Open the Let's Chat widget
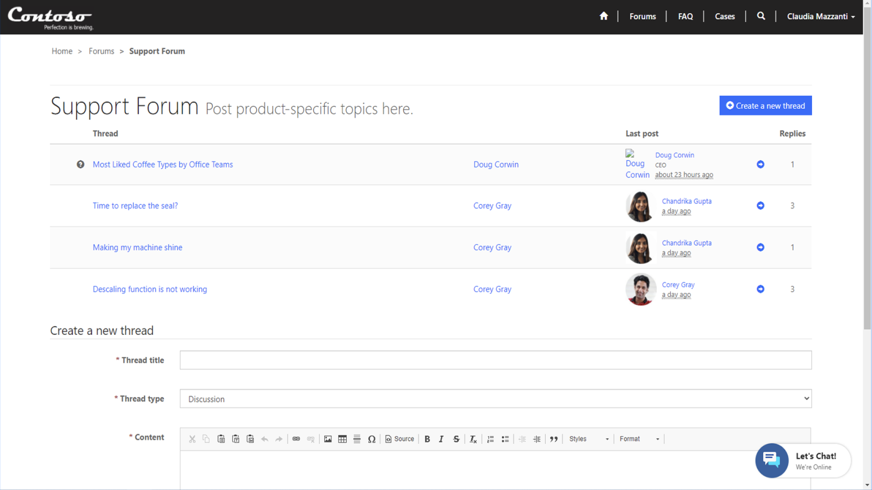The height and width of the screenshot is (490, 872). [803, 461]
